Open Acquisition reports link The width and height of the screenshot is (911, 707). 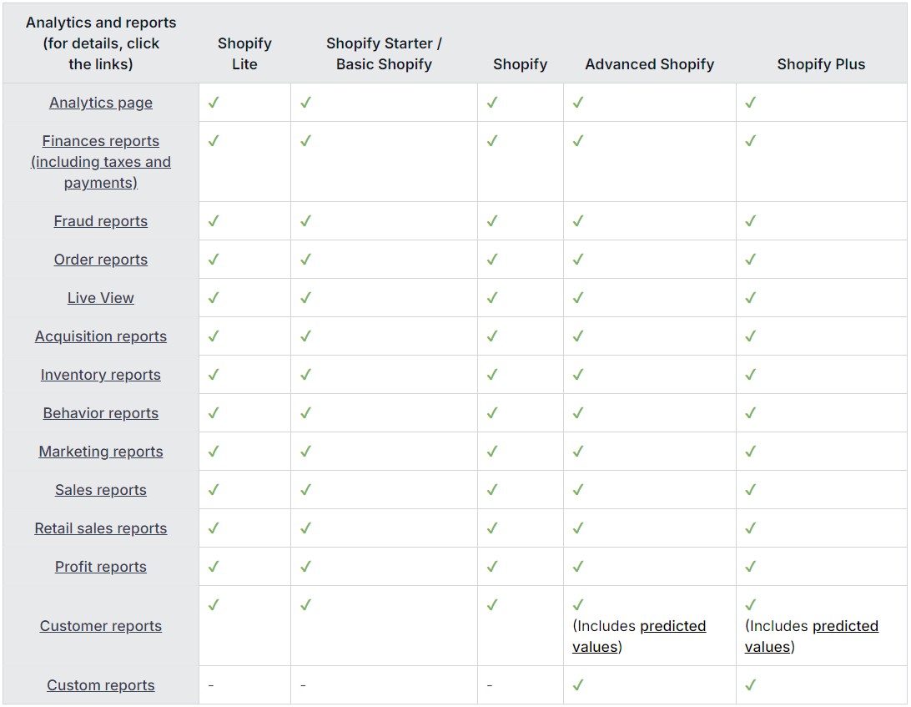pos(100,336)
